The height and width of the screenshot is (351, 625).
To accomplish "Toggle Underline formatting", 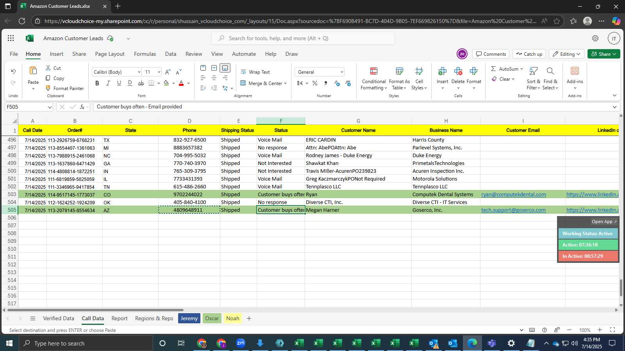I will point(119,83).
